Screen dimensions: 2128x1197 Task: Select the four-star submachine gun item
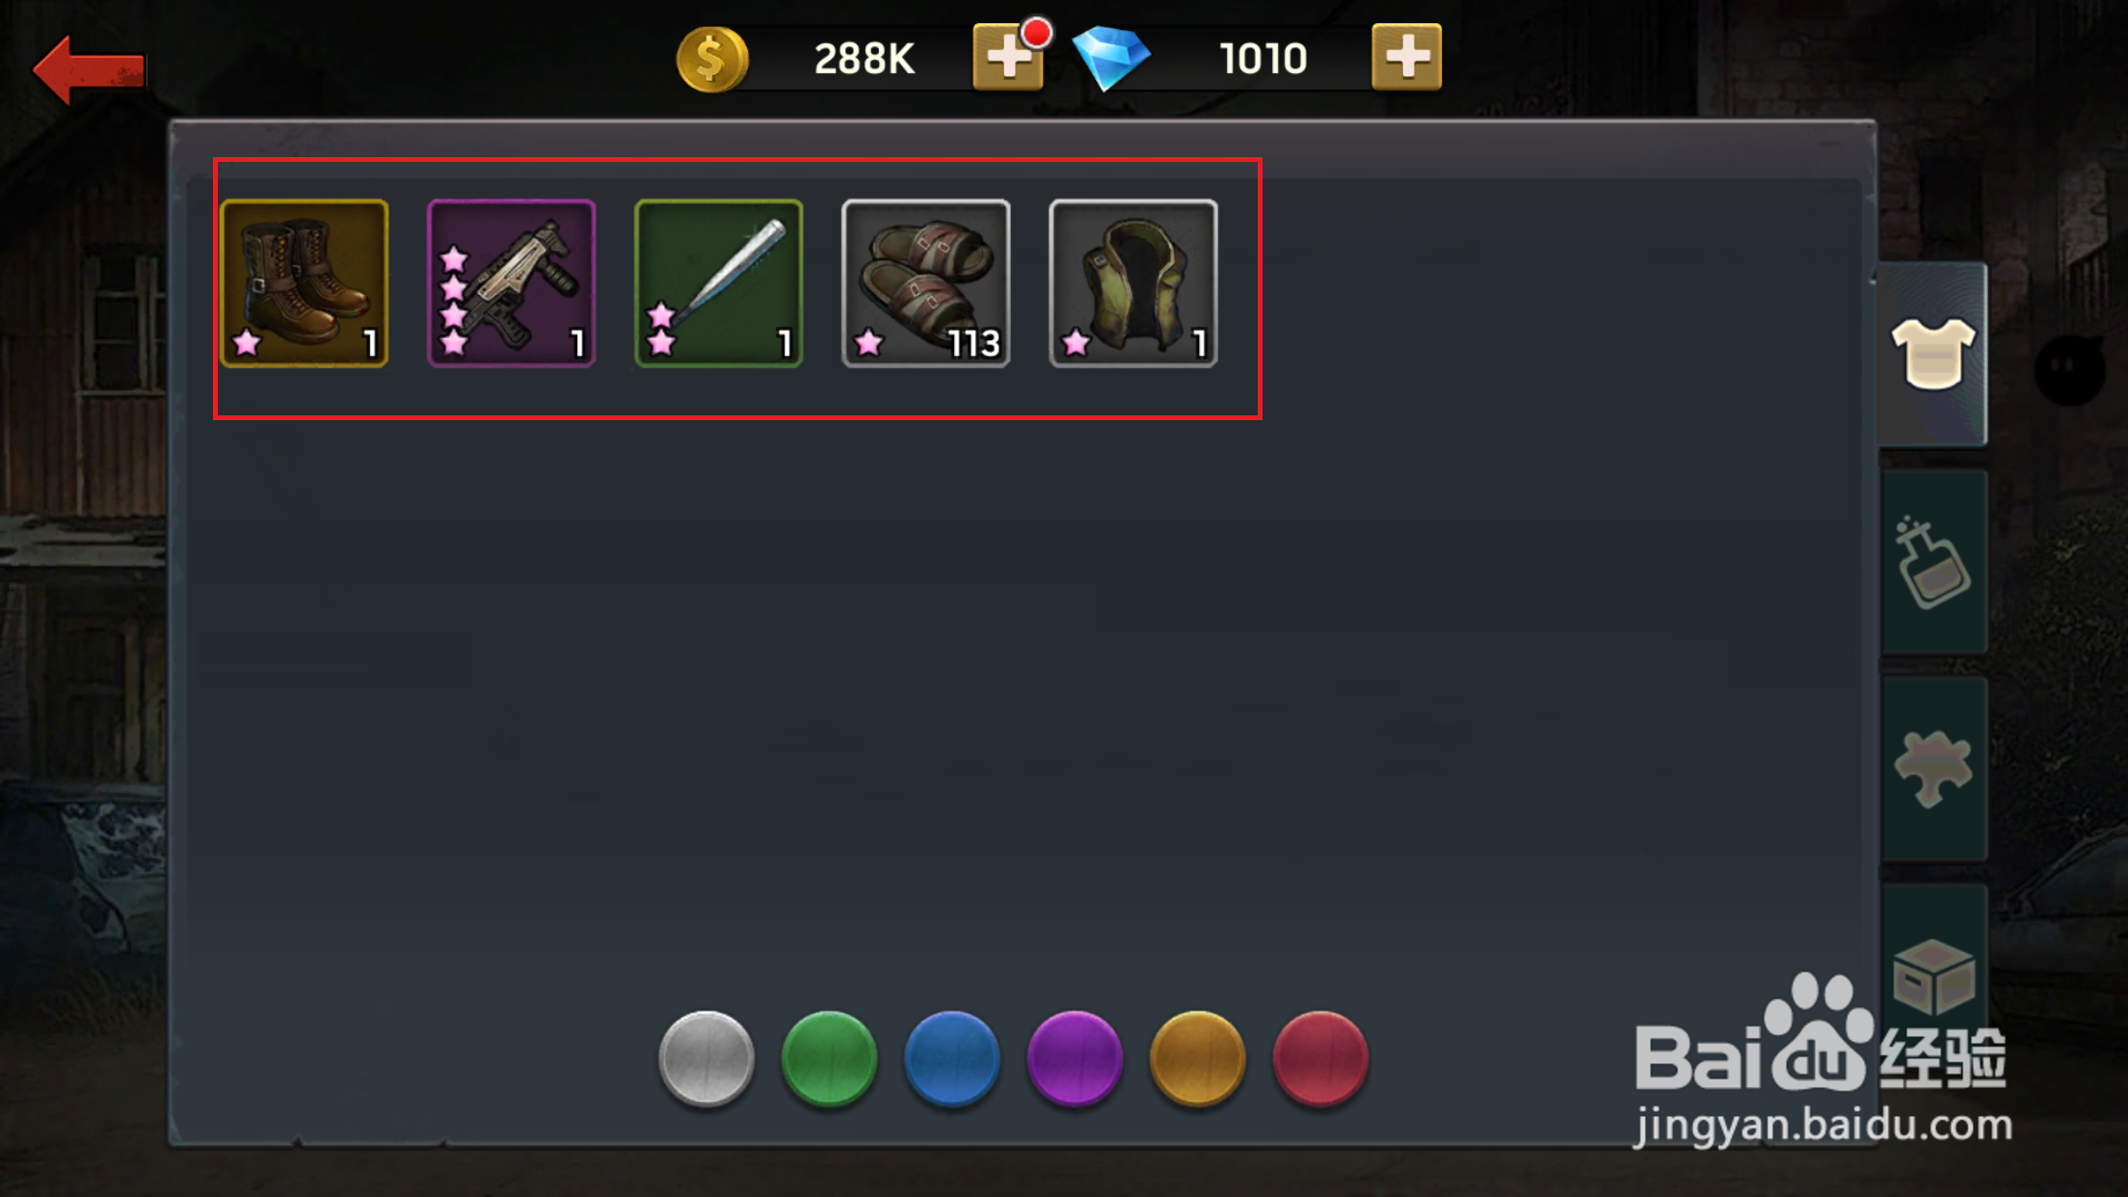pos(512,283)
